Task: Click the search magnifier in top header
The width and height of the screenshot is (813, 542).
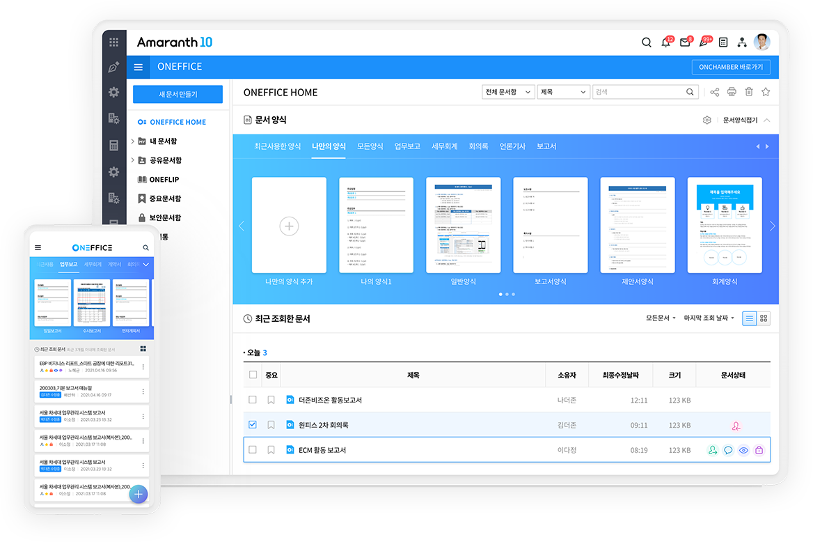Action: click(x=646, y=42)
